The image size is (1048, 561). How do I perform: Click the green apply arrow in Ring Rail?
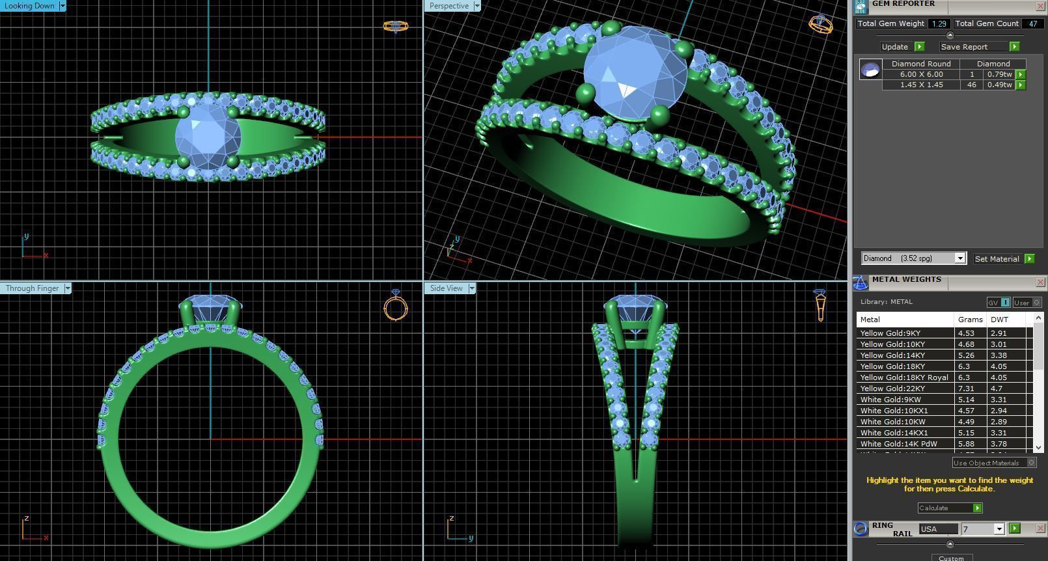[x=1014, y=528]
